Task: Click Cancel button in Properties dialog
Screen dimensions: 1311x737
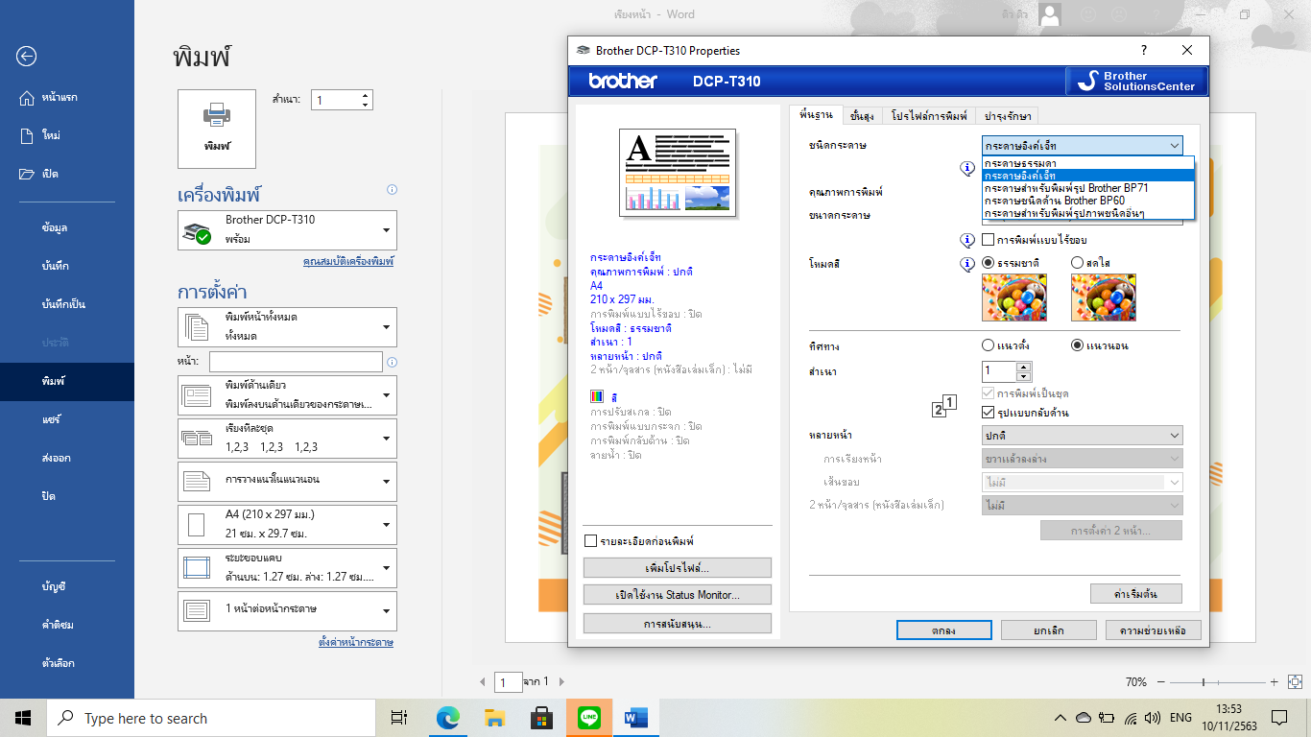Action: [x=1048, y=630]
